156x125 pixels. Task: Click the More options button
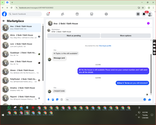click(x=126, y=36)
